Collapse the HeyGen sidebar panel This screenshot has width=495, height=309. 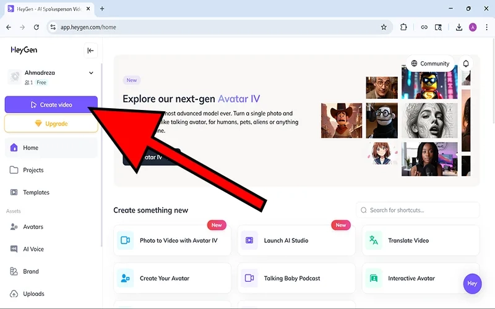click(x=90, y=51)
